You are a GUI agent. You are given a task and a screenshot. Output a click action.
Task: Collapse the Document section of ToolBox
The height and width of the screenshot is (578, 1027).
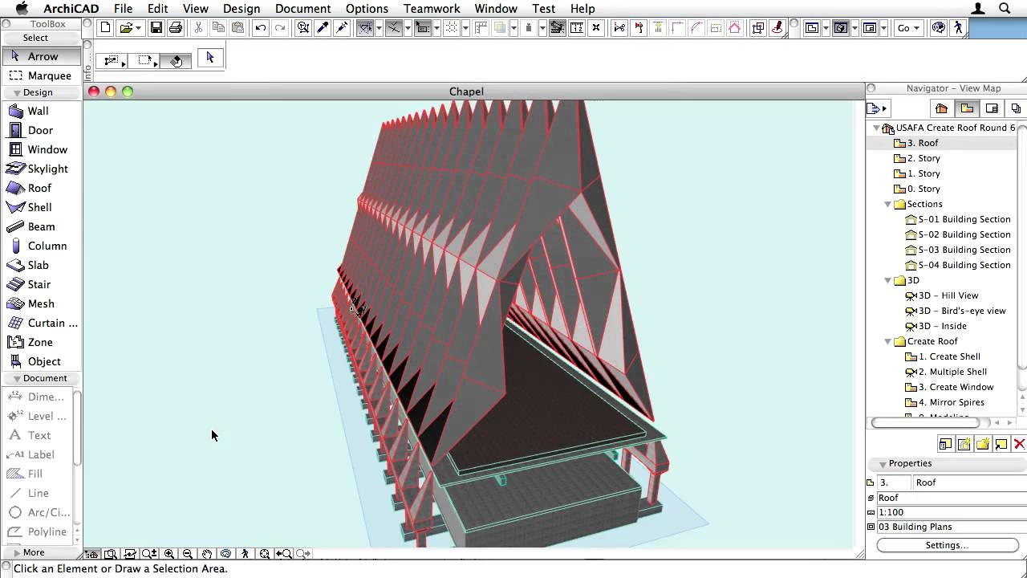(17, 379)
